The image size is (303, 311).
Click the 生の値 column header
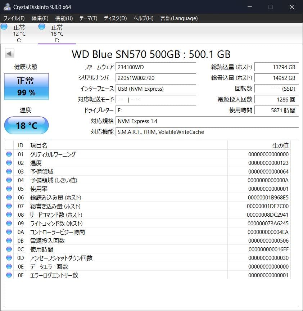point(259,145)
